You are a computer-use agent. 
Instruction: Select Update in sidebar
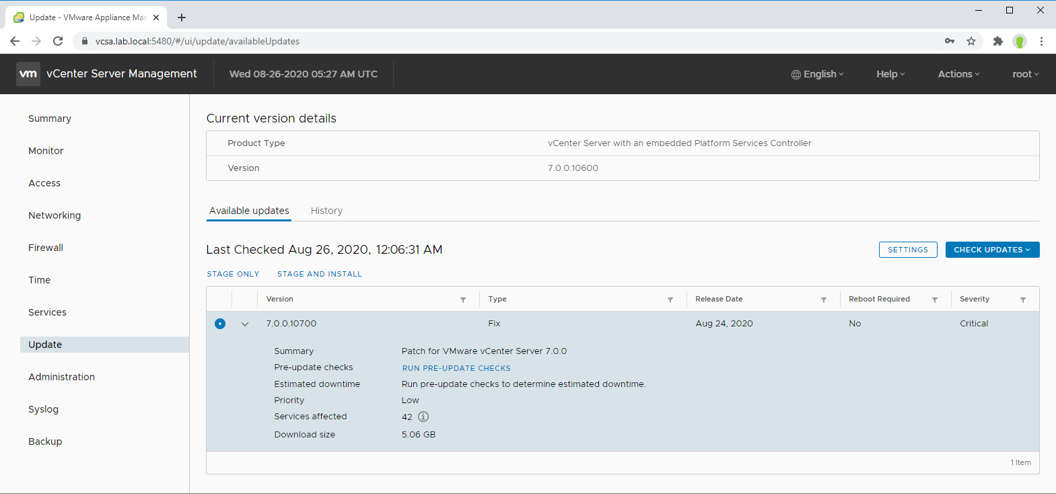coord(104,345)
